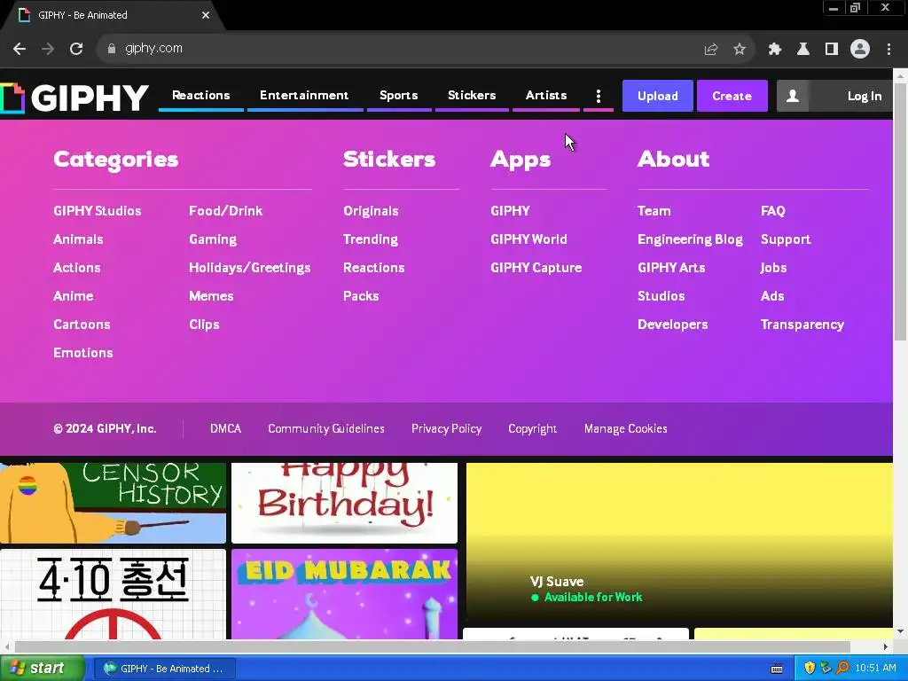Viewport: 908px width, 681px height.
Task: Close the GIPHY browser tab
Action: pyautogui.click(x=206, y=15)
